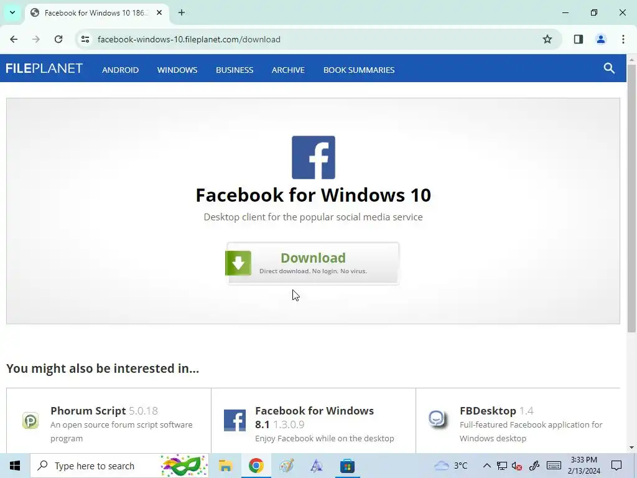Click 'Desktop client for the popular social media service'
The width and height of the screenshot is (637, 478).
click(314, 217)
